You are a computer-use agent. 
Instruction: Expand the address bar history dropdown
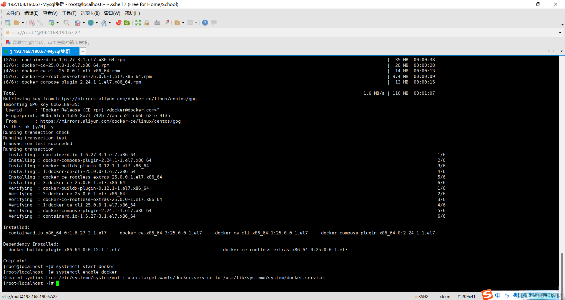click(x=560, y=33)
